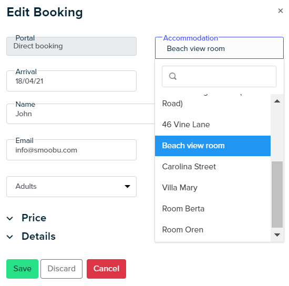
Task: Click the red Cancel button
Action: coord(106,269)
